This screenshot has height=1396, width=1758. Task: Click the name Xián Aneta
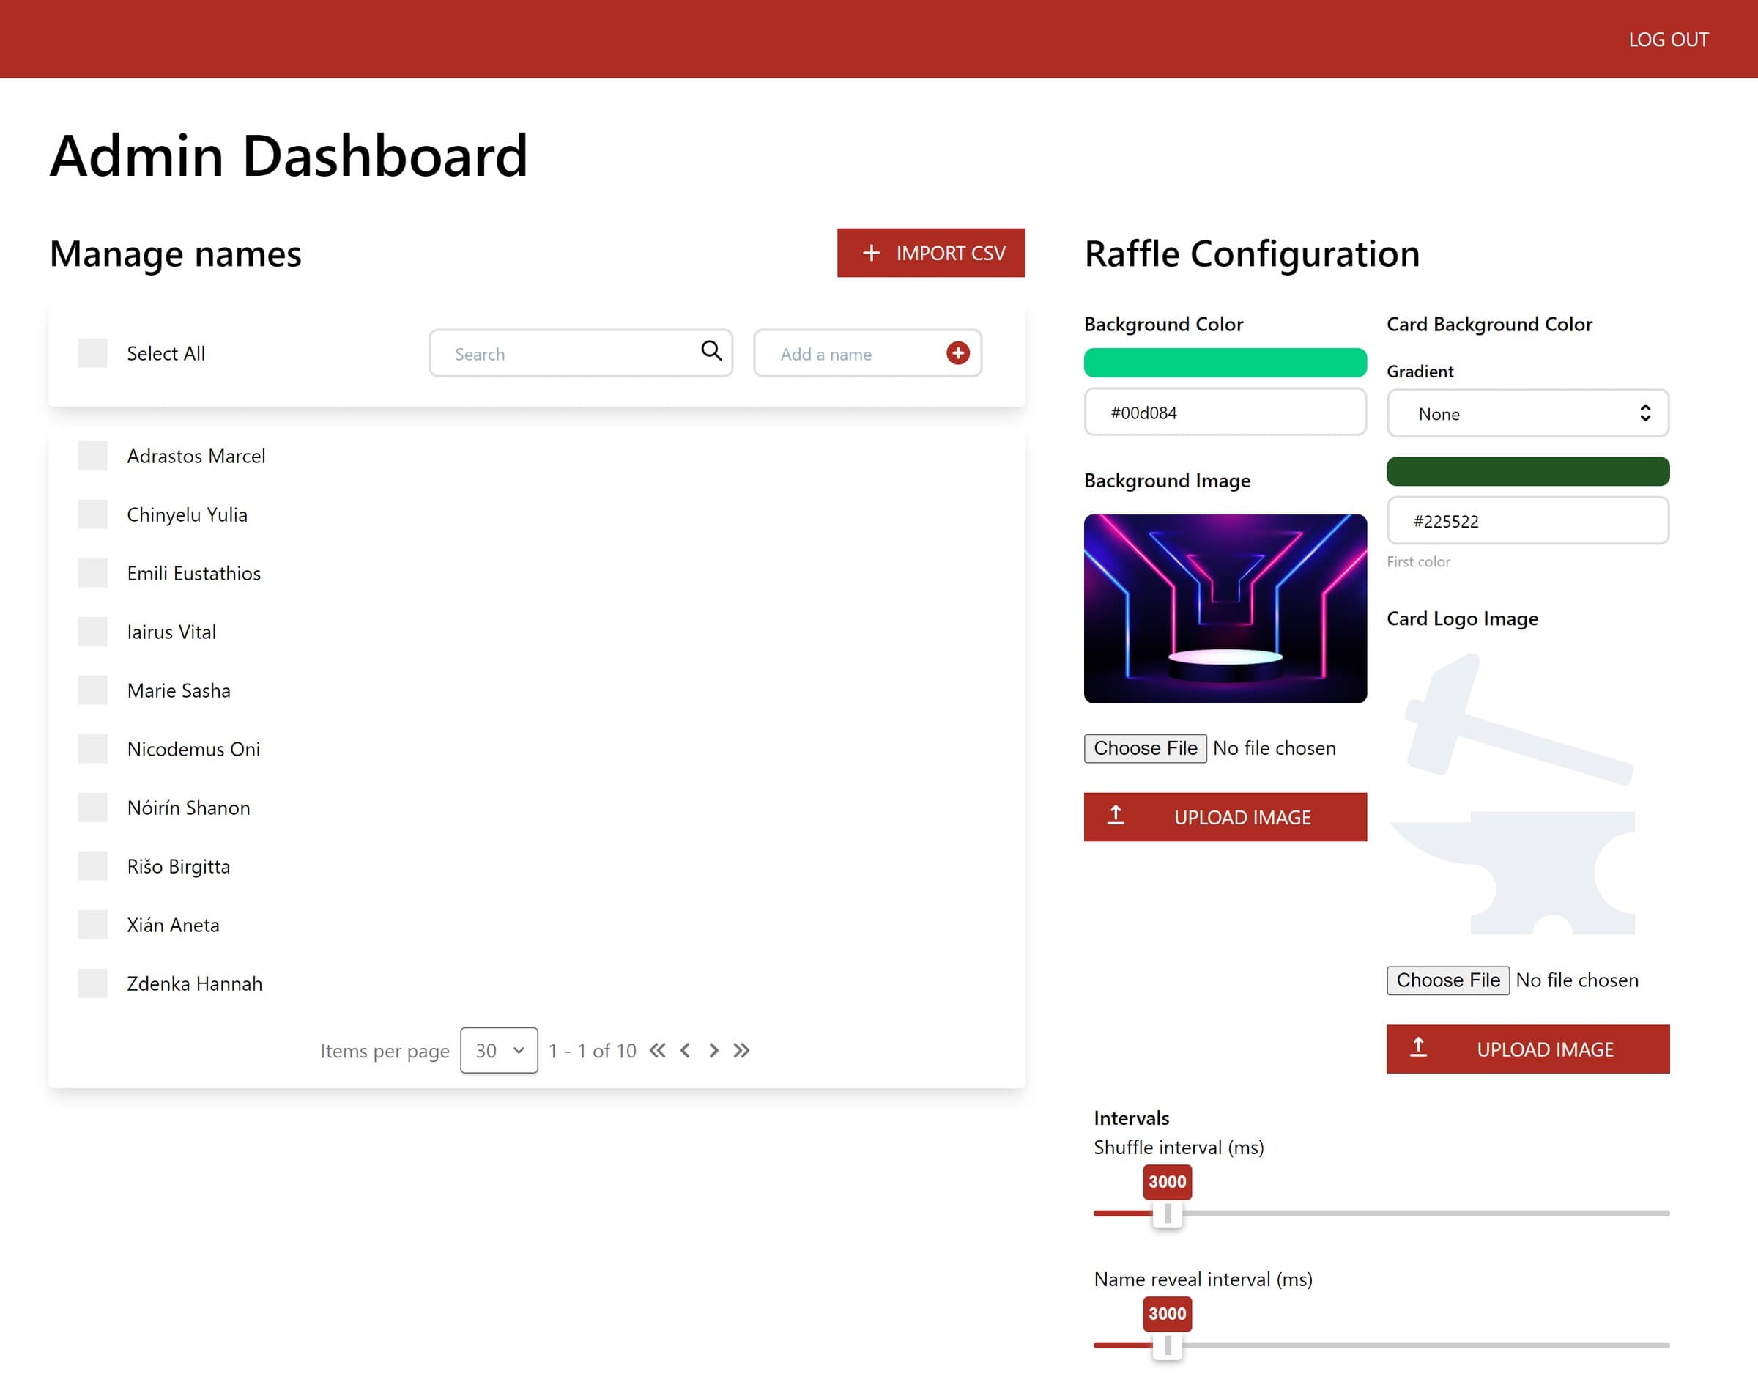coord(173,926)
